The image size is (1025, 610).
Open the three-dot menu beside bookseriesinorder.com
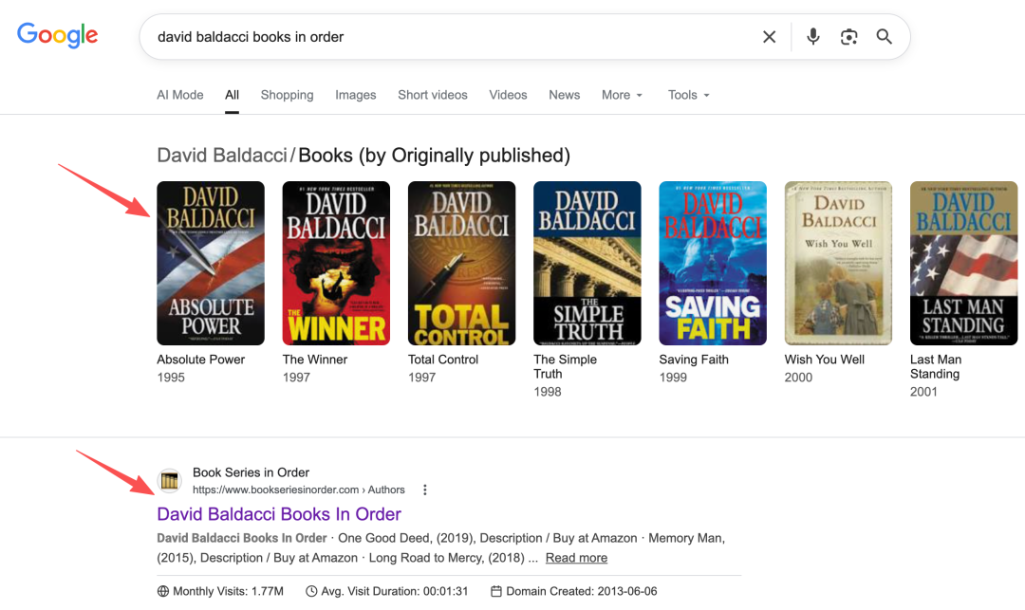pos(425,490)
